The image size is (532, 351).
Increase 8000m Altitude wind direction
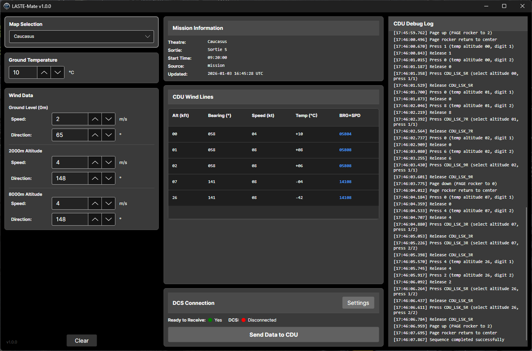[95, 219]
